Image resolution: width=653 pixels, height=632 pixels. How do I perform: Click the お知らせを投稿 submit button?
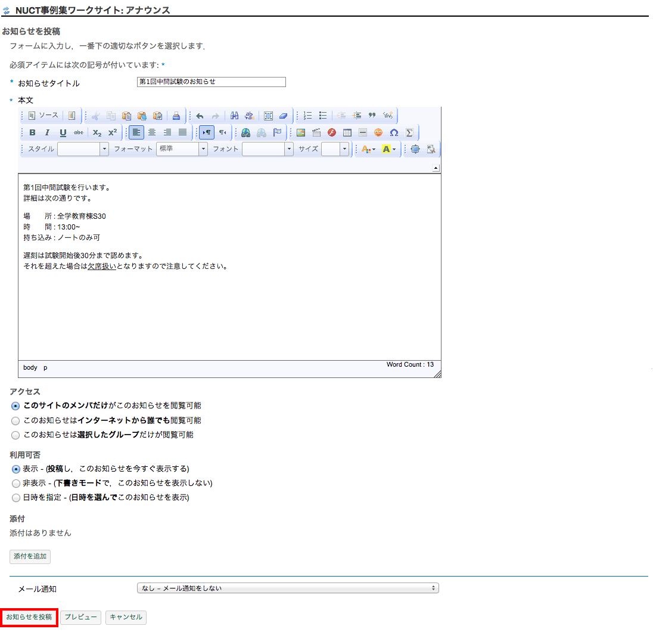click(29, 617)
